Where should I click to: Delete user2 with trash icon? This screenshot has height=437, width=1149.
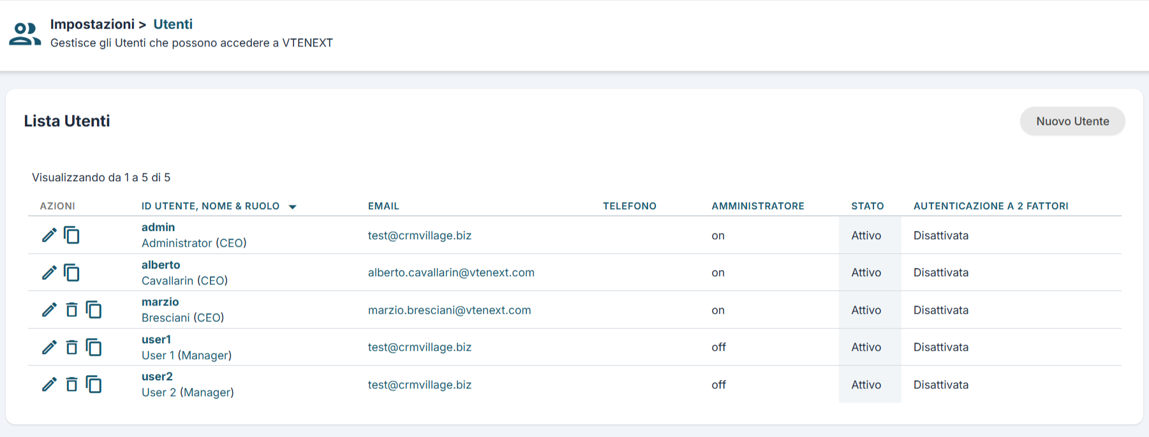[71, 385]
